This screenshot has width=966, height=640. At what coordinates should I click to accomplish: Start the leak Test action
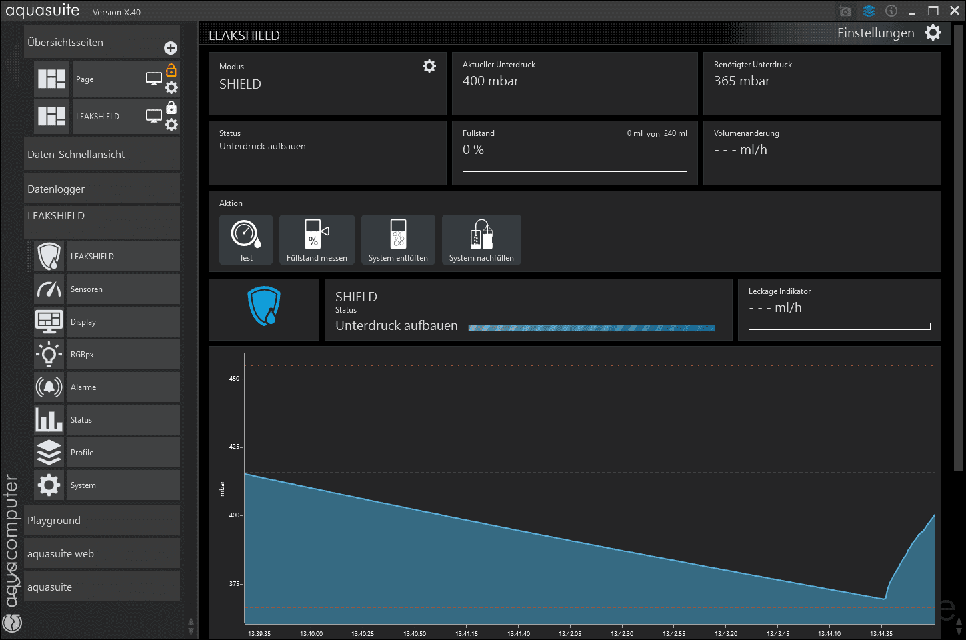[246, 240]
